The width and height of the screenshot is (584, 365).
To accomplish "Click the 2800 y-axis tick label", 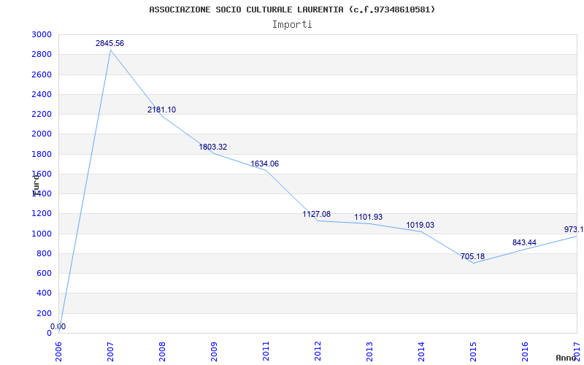I will tap(42, 55).
